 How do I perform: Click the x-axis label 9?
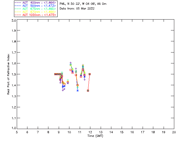[59, 132]
